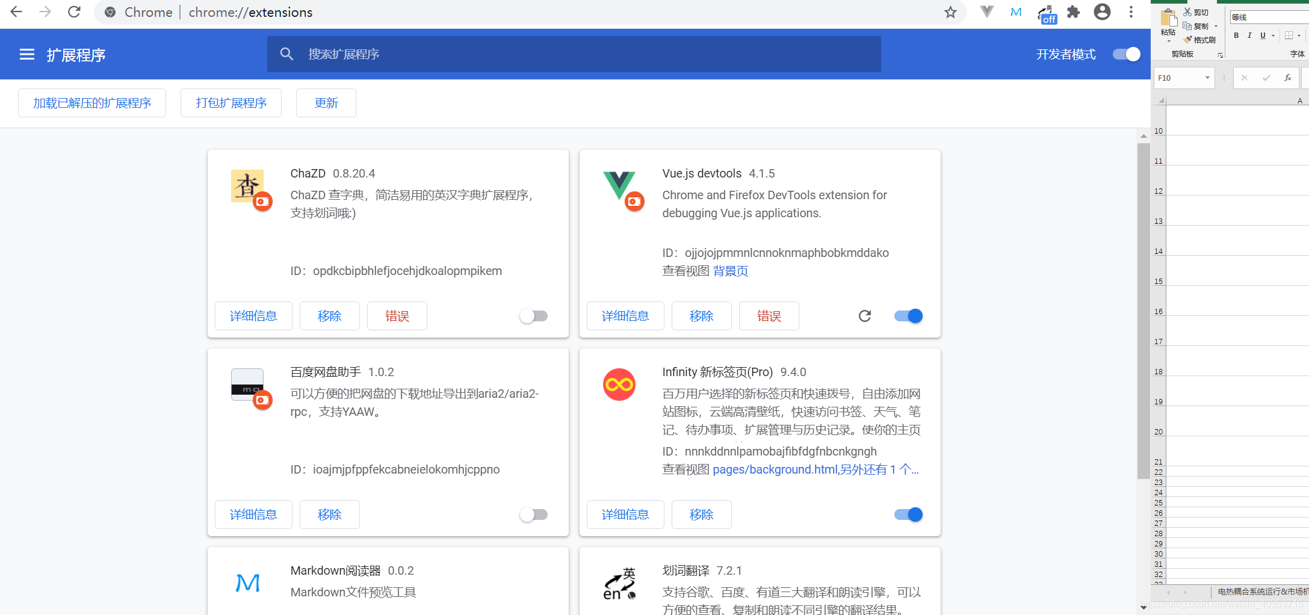Remove (移除) the ChaZD extension

pos(330,316)
